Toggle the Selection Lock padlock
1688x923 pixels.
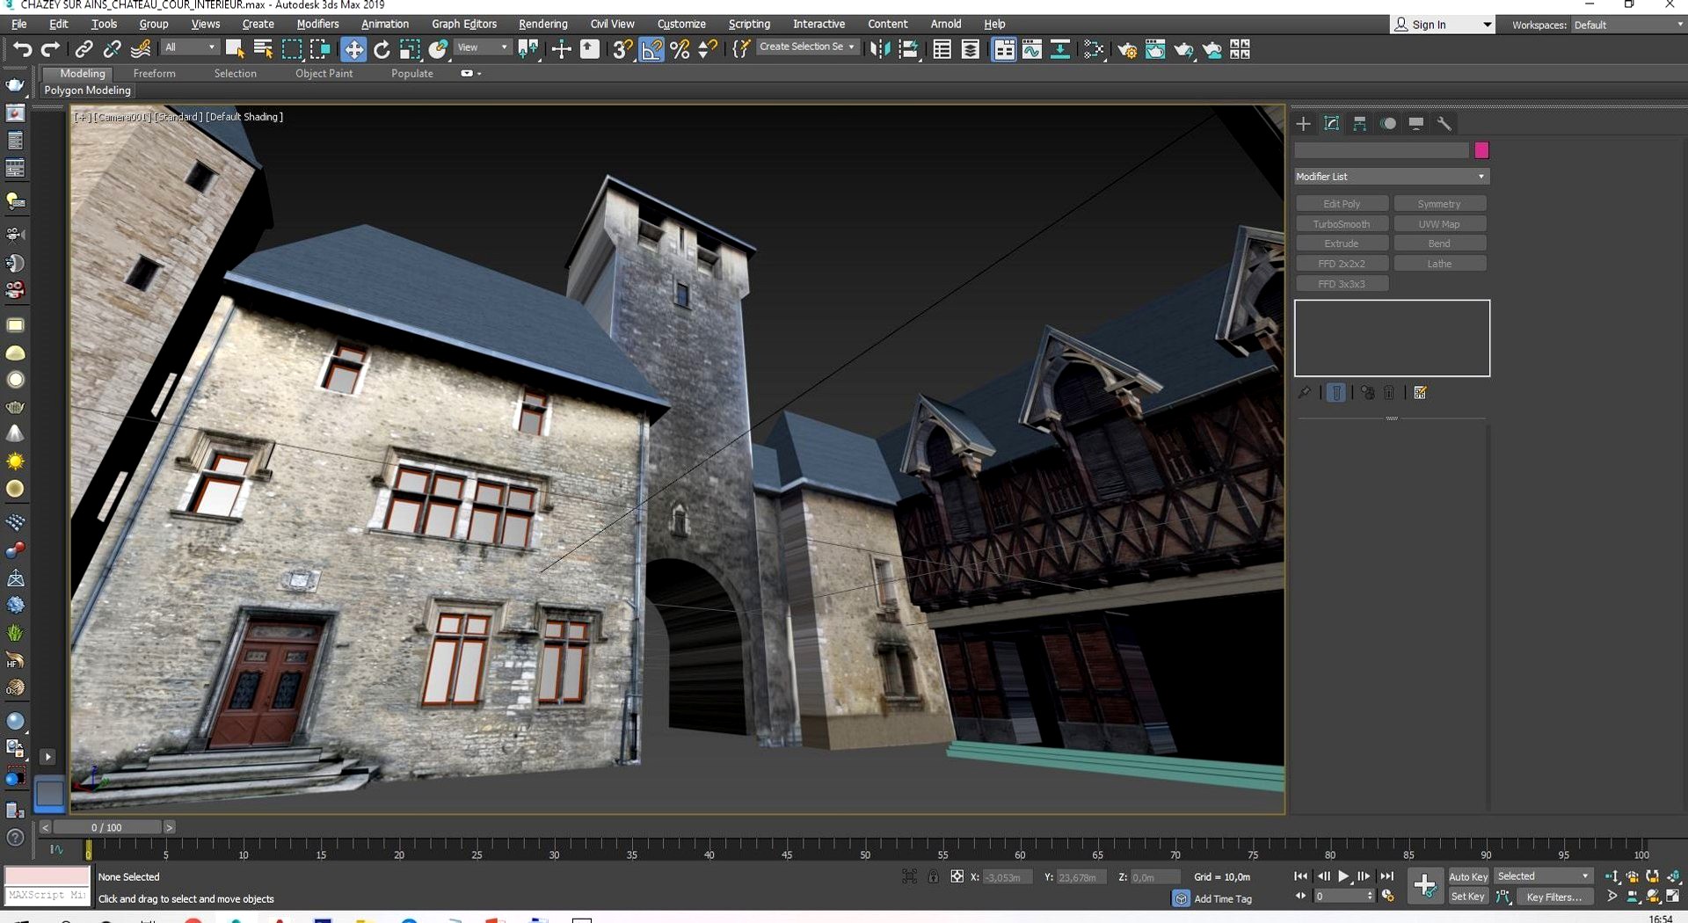pyautogui.click(x=933, y=876)
